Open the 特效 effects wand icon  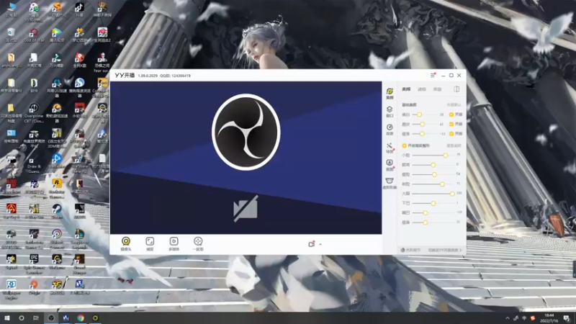tap(390, 148)
